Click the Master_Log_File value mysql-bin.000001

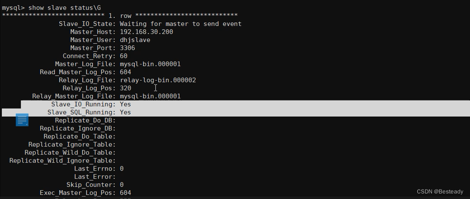tap(150, 64)
